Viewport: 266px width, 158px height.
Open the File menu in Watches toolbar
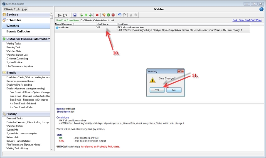coord(59,15)
